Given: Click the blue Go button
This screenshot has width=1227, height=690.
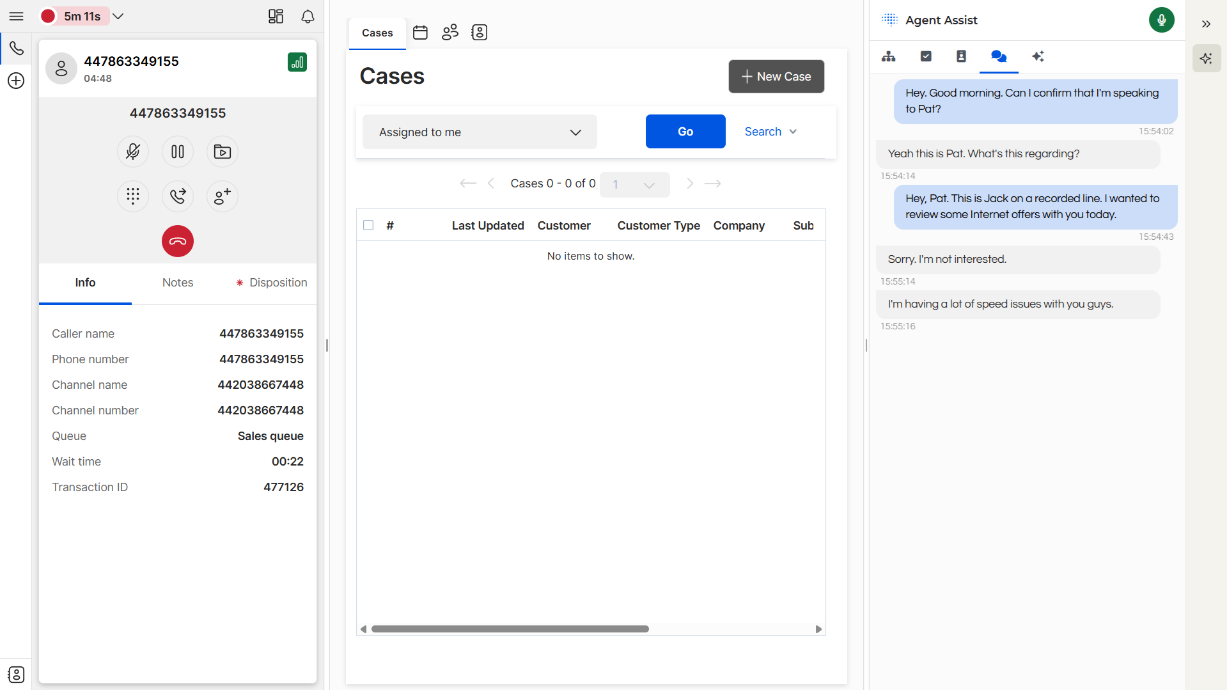Looking at the screenshot, I should pyautogui.click(x=685, y=132).
